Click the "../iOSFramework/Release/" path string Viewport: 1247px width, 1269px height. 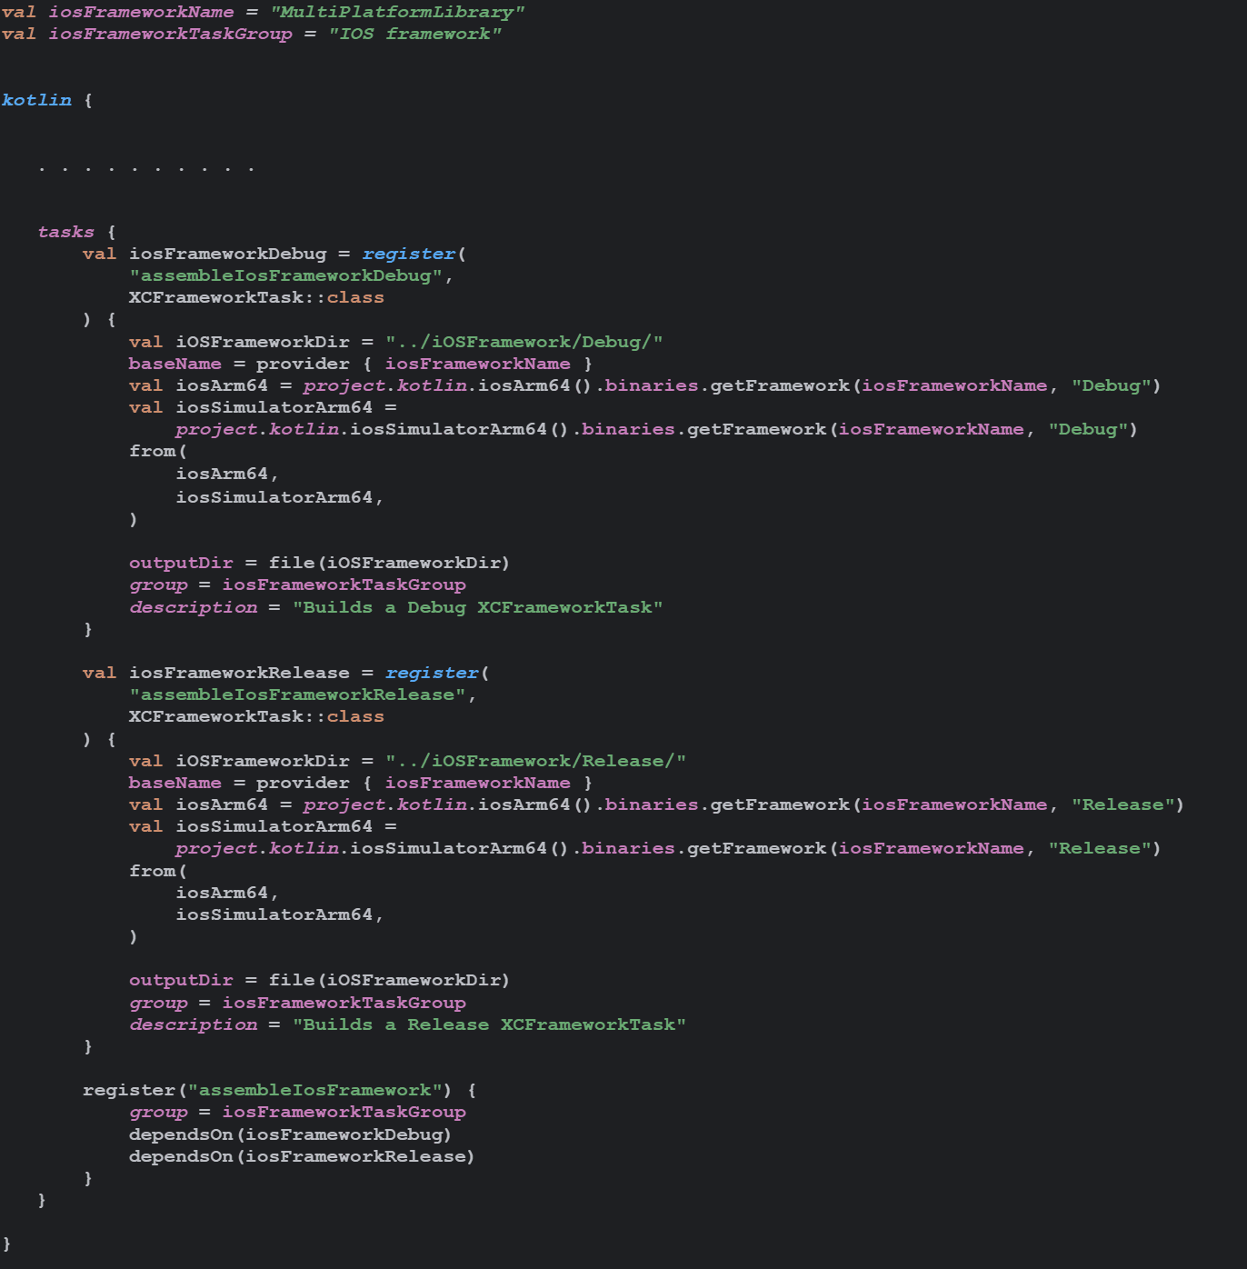(x=535, y=761)
